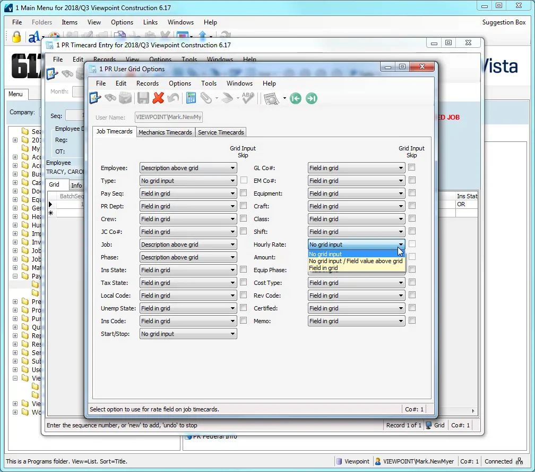Click the save floppy disk icon
The height and width of the screenshot is (472, 535).
point(143,98)
